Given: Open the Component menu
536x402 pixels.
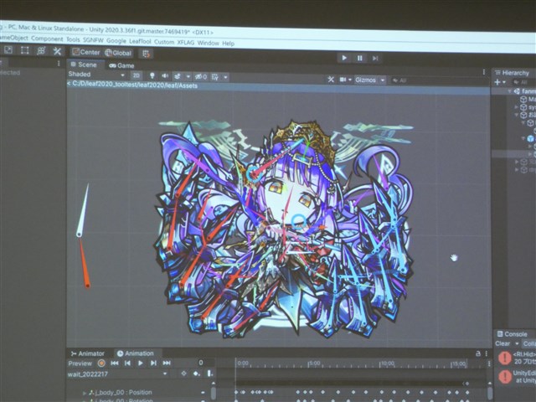Looking at the screenshot, I should [47, 39].
